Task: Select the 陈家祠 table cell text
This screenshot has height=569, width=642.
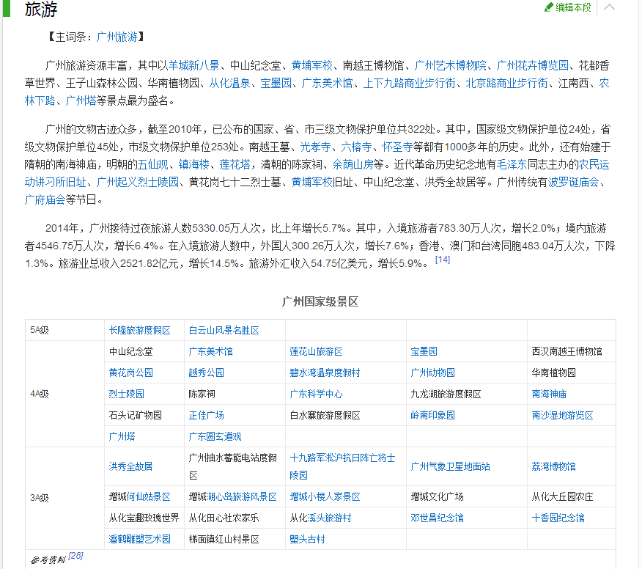Action: tap(202, 394)
